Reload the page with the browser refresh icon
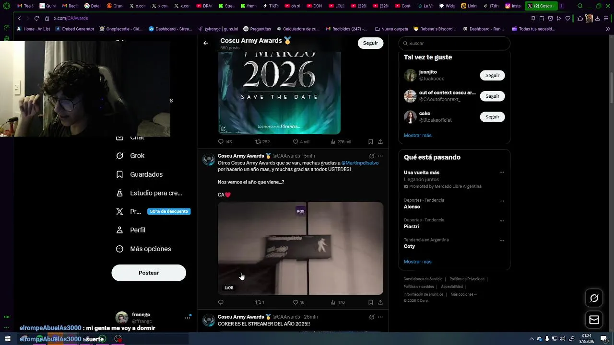614x345 pixels. coord(36,18)
